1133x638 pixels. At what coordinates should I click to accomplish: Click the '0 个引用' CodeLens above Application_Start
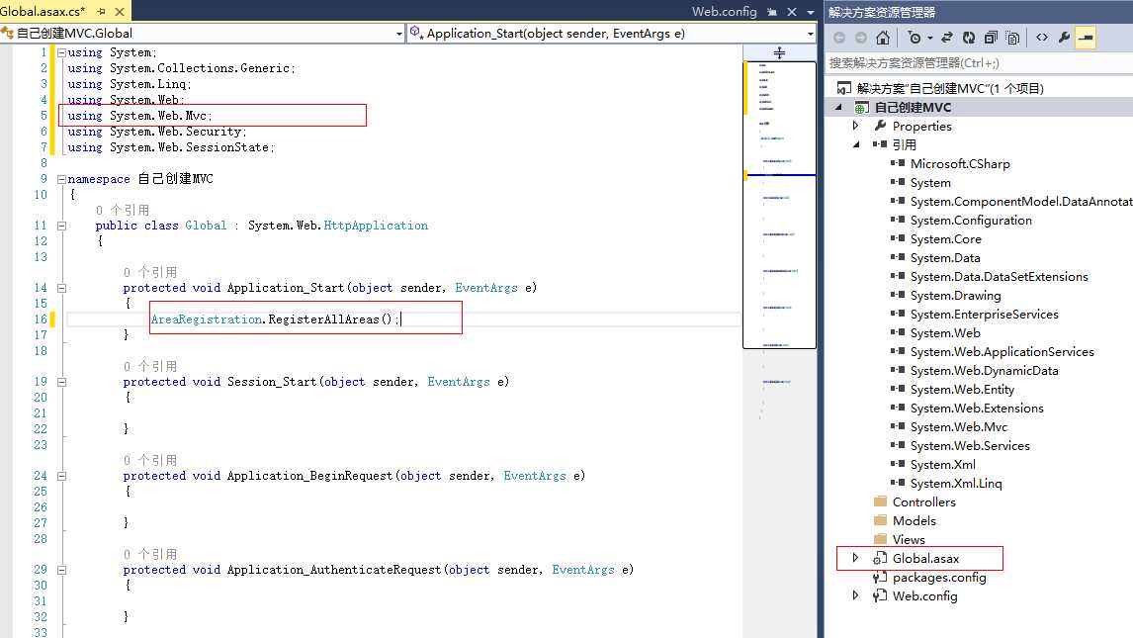[x=150, y=272]
